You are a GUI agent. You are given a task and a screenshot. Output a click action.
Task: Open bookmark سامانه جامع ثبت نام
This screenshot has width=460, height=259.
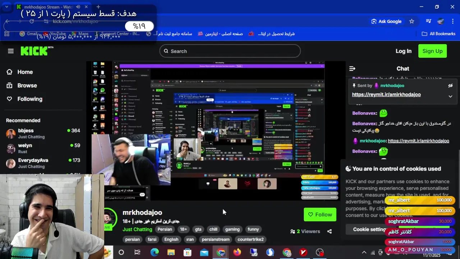point(170,33)
